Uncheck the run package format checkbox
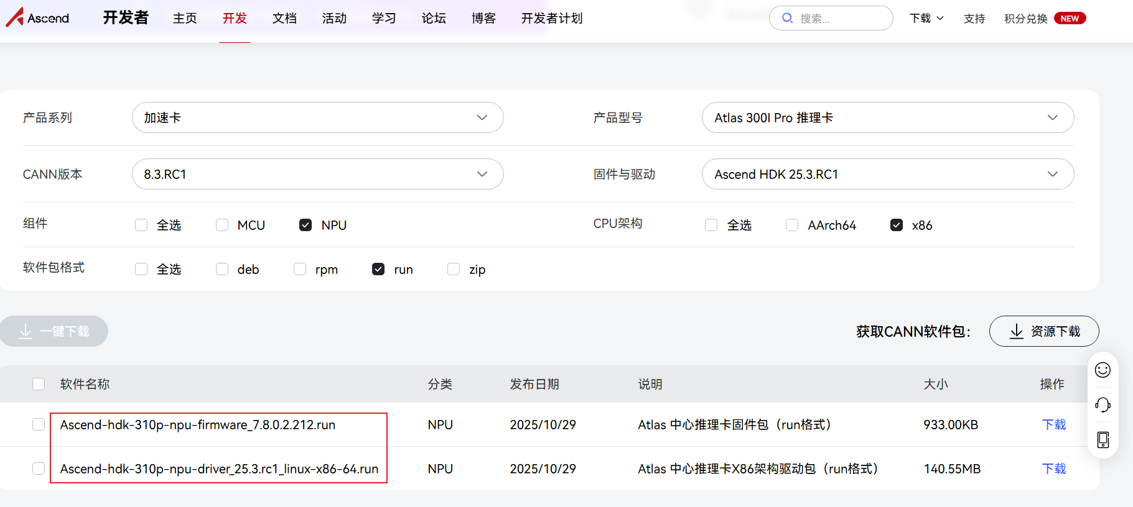This screenshot has width=1133, height=507. 378,269
